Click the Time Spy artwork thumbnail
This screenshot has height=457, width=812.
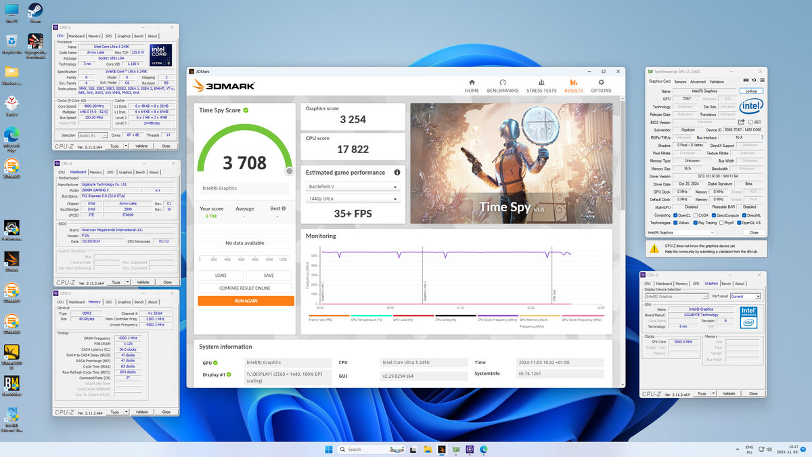point(511,163)
